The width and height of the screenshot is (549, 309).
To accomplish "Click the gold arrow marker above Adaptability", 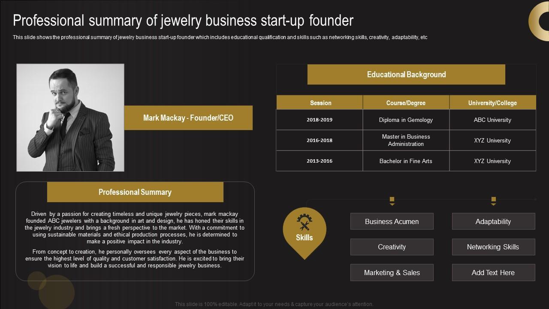I will pyautogui.click(x=493, y=200).
